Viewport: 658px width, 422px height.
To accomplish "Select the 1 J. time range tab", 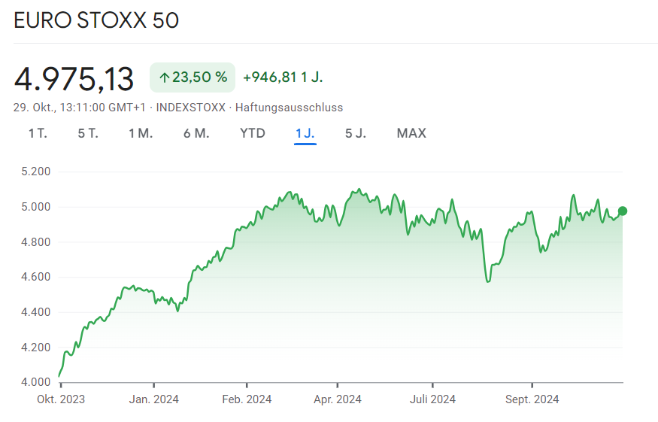I will pyautogui.click(x=305, y=134).
